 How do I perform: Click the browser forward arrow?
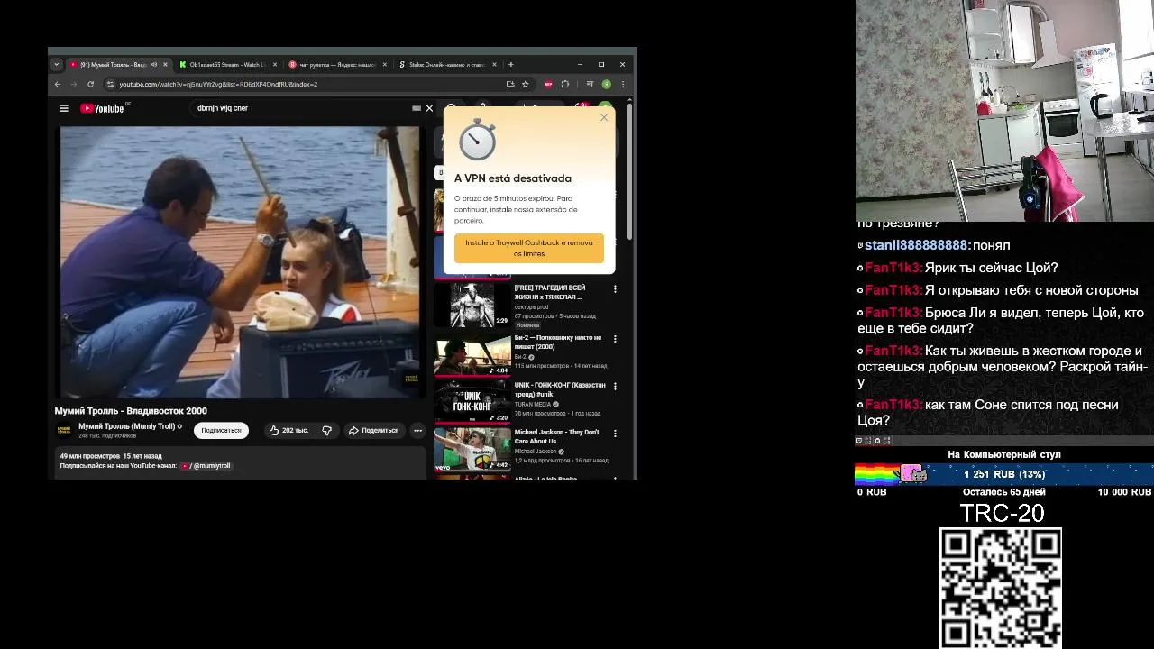74,84
